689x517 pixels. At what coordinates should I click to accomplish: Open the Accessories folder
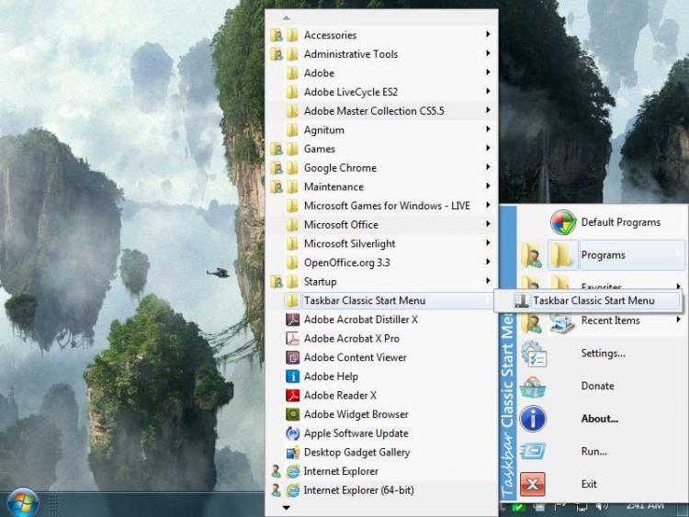(x=381, y=35)
